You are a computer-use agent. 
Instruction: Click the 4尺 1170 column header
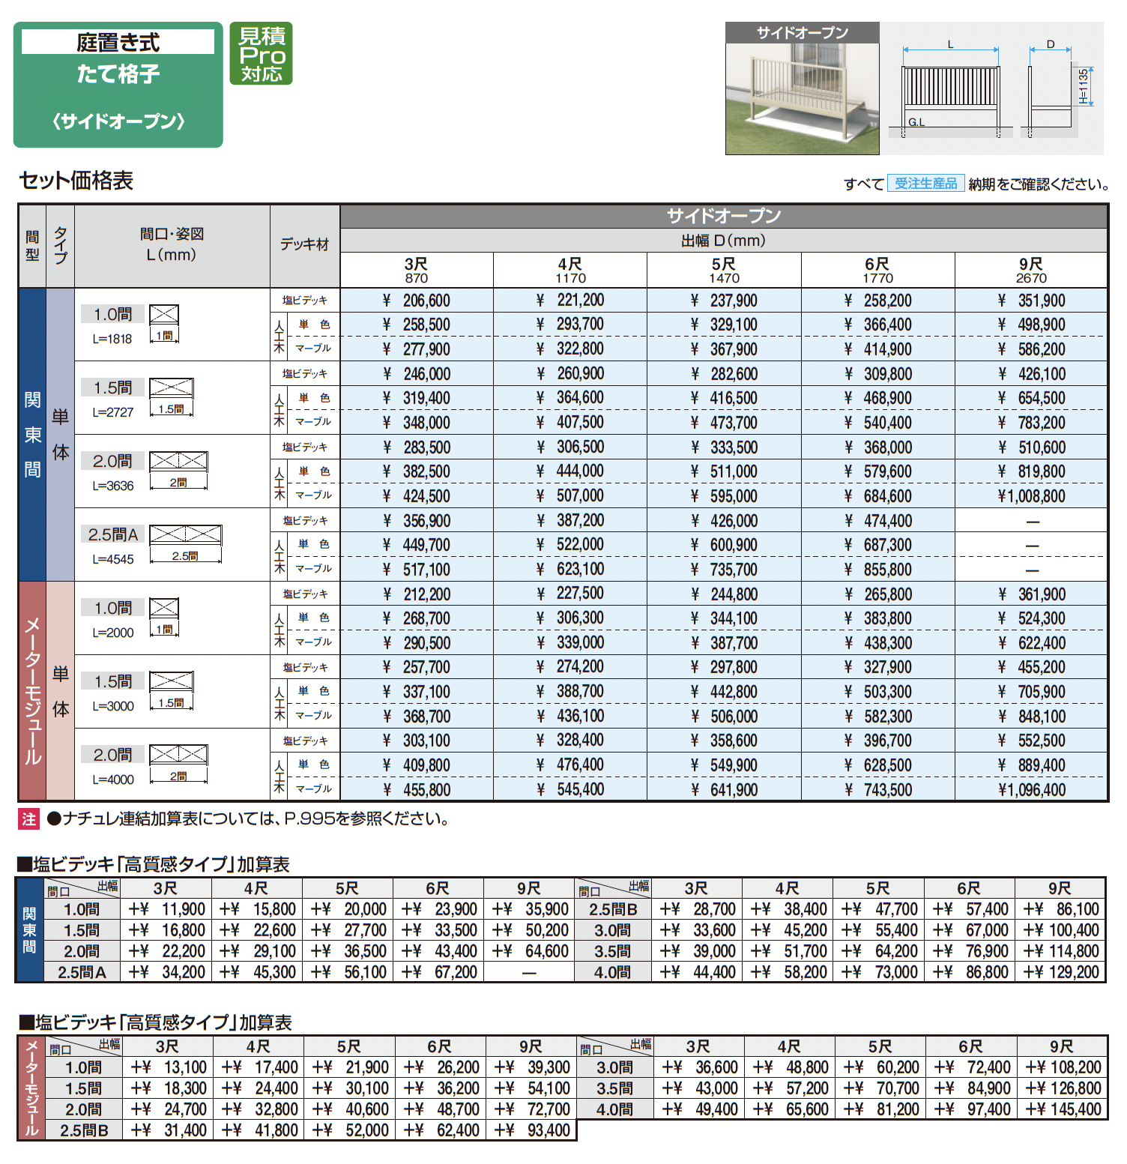570,270
